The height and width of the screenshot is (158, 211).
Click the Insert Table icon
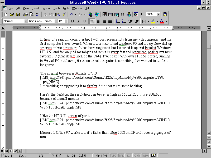click(111, 14)
